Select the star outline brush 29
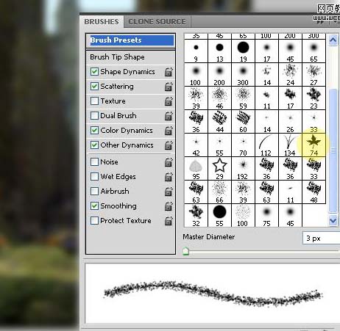The image size is (340, 331). pyautogui.click(x=219, y=169)
